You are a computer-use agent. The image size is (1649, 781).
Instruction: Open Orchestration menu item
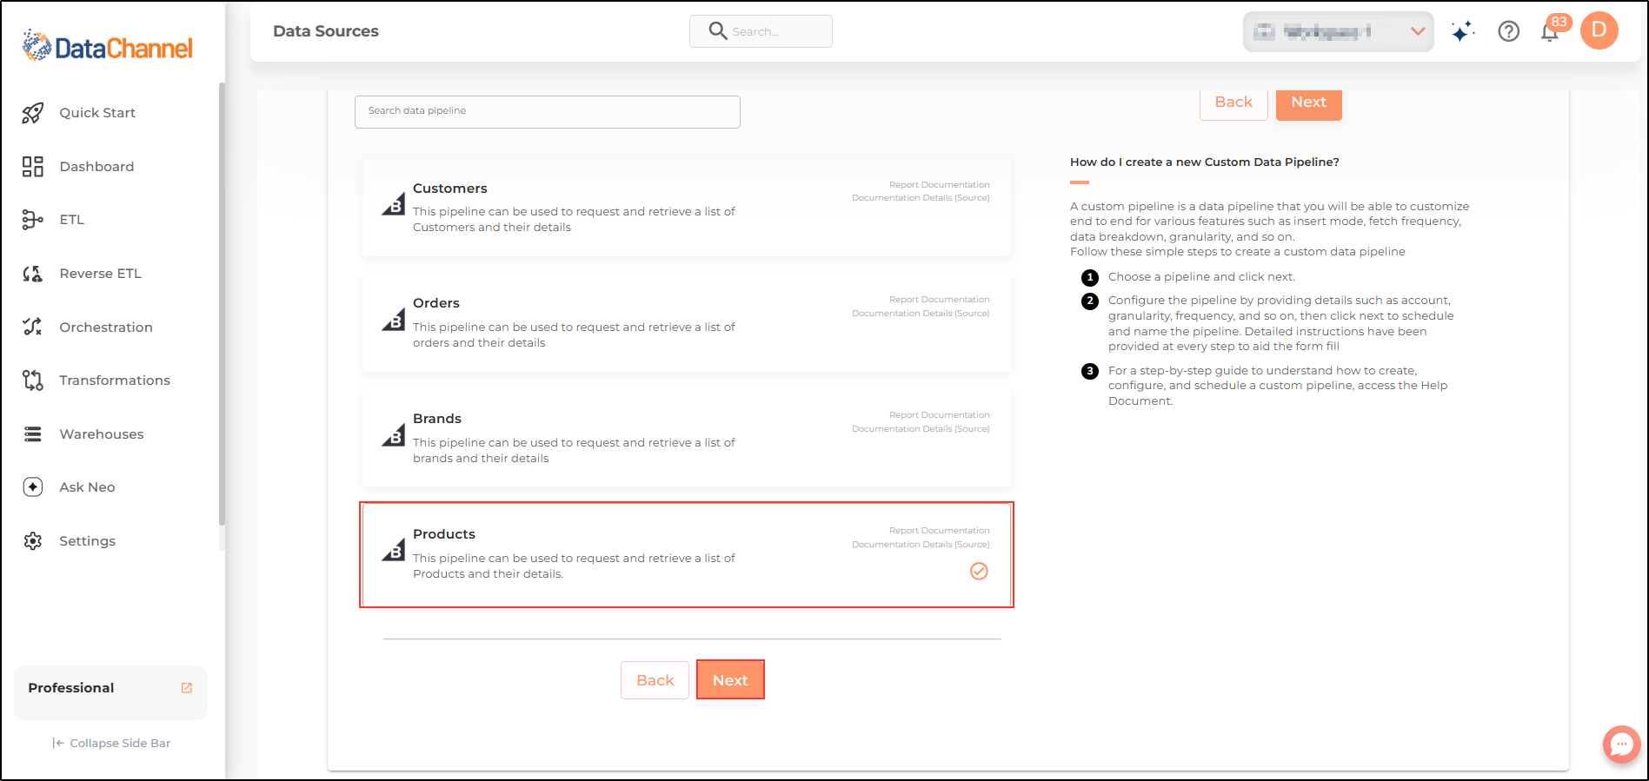pyautogui.click(x=106, y=328)
